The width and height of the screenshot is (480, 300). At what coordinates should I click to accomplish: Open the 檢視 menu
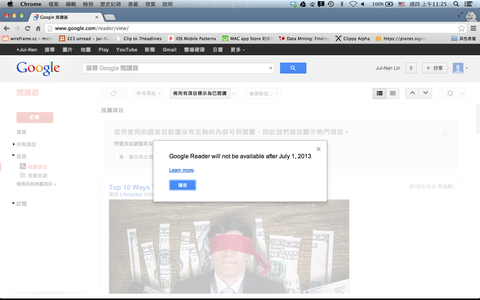pos(88,4)
